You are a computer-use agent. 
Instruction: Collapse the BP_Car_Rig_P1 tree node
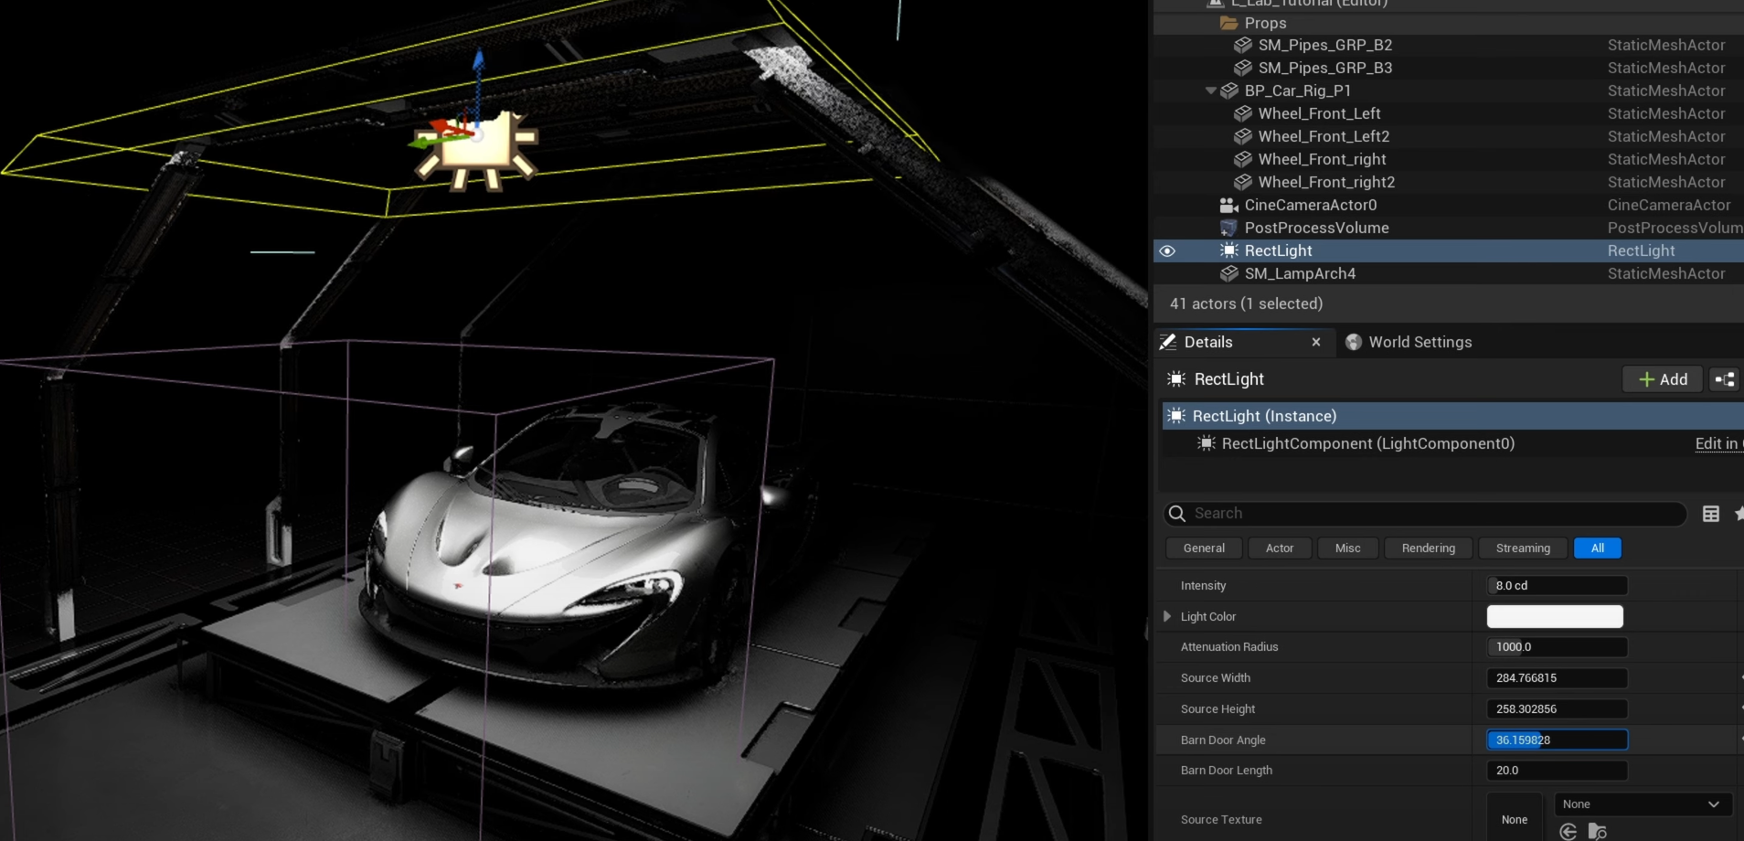click(x=1210, y=90)
